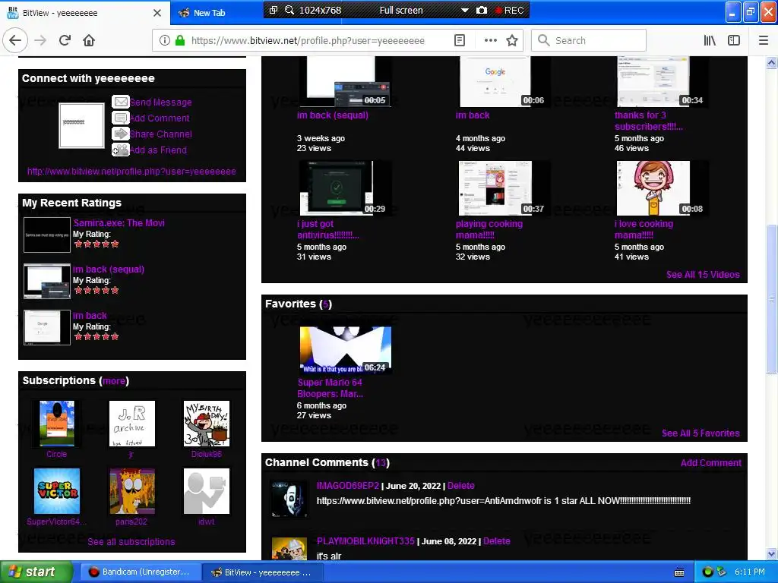
Task: Open the SuperVictor64 subscription avatar
Action: coord(56,491)
